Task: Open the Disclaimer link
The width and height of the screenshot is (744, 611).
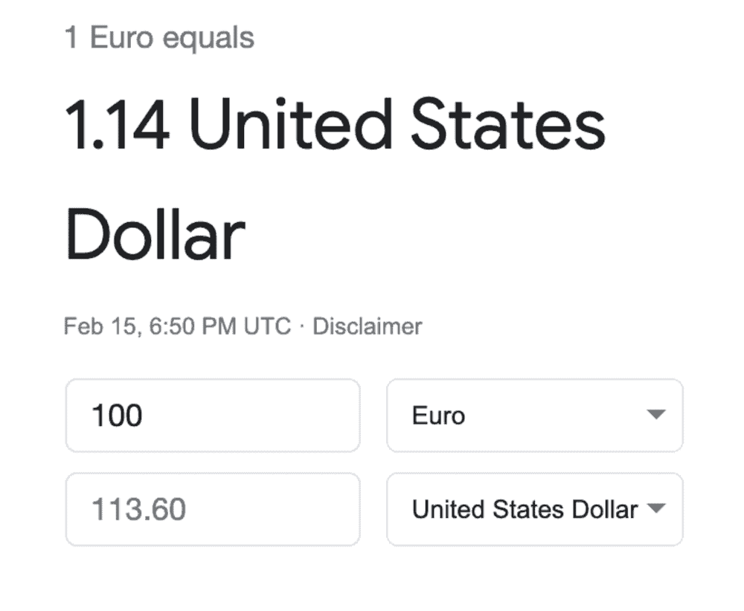Action: (x=367, y=326)
